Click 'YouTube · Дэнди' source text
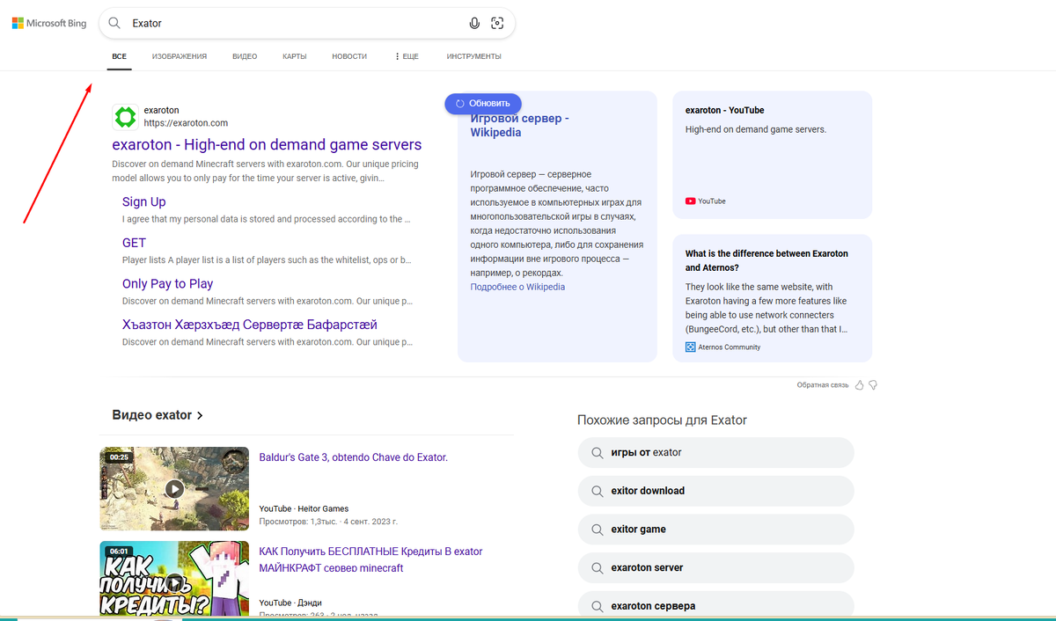 (291, 603)
